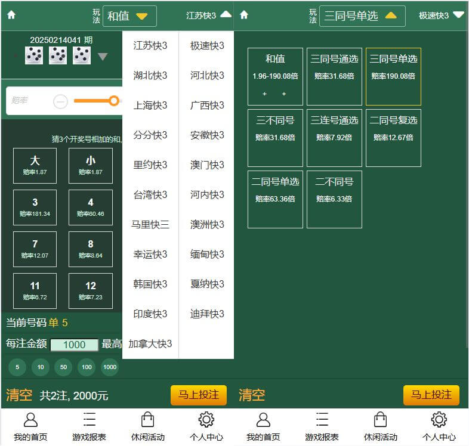The width and height of the screenshot is (469, 446).
Task: Pick the round 1000 chip below the amount field
Action: pos(109,367)
